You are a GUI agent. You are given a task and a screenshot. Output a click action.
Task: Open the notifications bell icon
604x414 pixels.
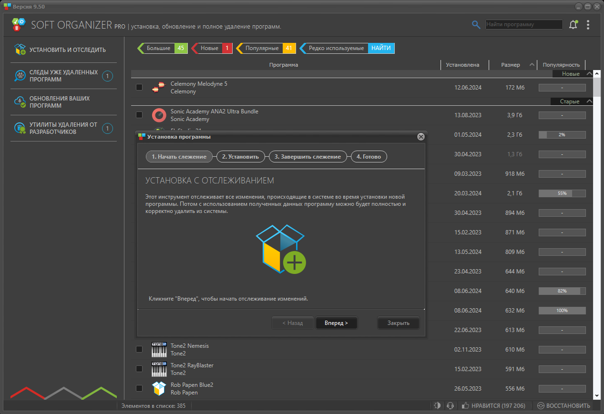[573, 25]
